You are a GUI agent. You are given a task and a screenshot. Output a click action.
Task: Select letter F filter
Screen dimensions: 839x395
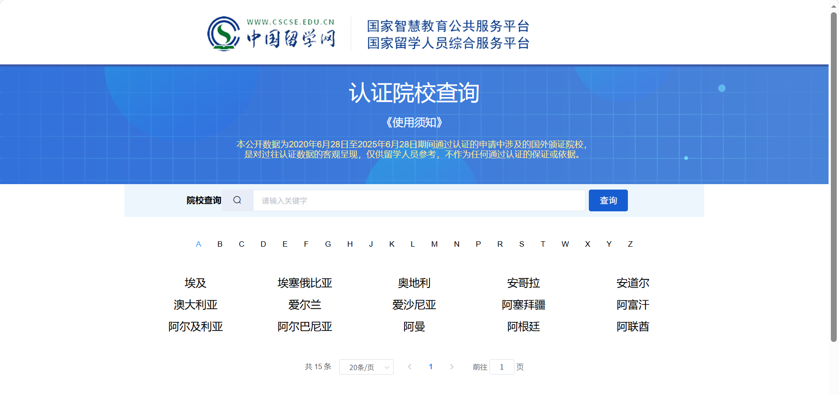[306, 244]
